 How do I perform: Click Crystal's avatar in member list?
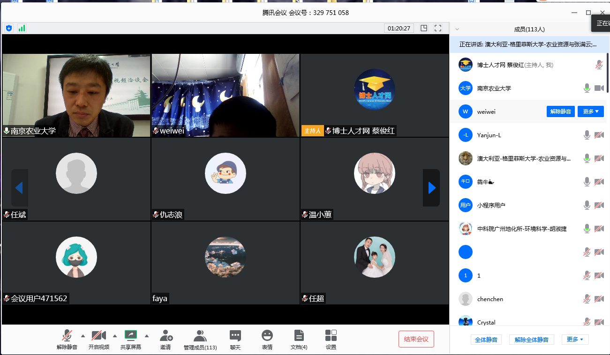(x=466, y=321)
